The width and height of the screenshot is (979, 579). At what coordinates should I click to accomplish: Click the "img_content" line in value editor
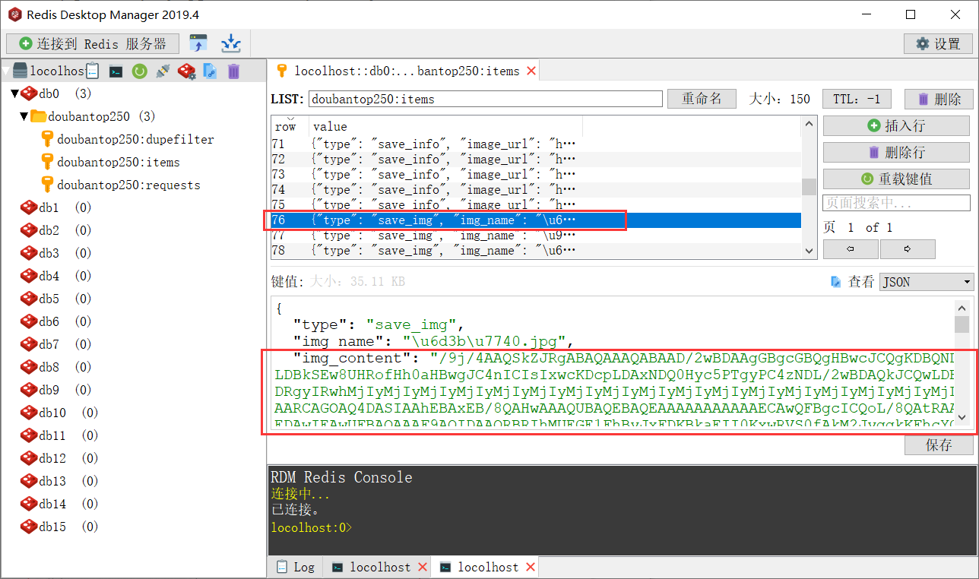pyautogui.click(x=615, y=358)
